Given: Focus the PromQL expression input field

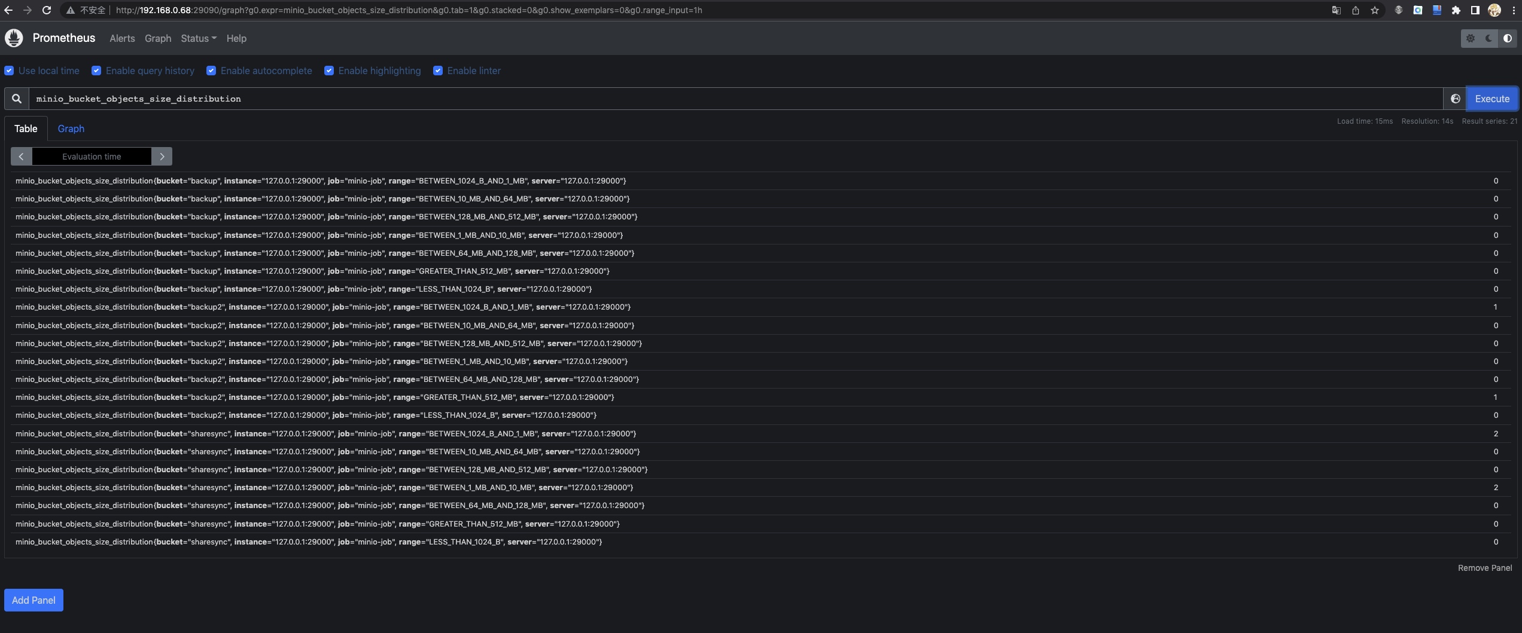Looking at the screenshot, I should pyautogui.click(x=736, y=99).
